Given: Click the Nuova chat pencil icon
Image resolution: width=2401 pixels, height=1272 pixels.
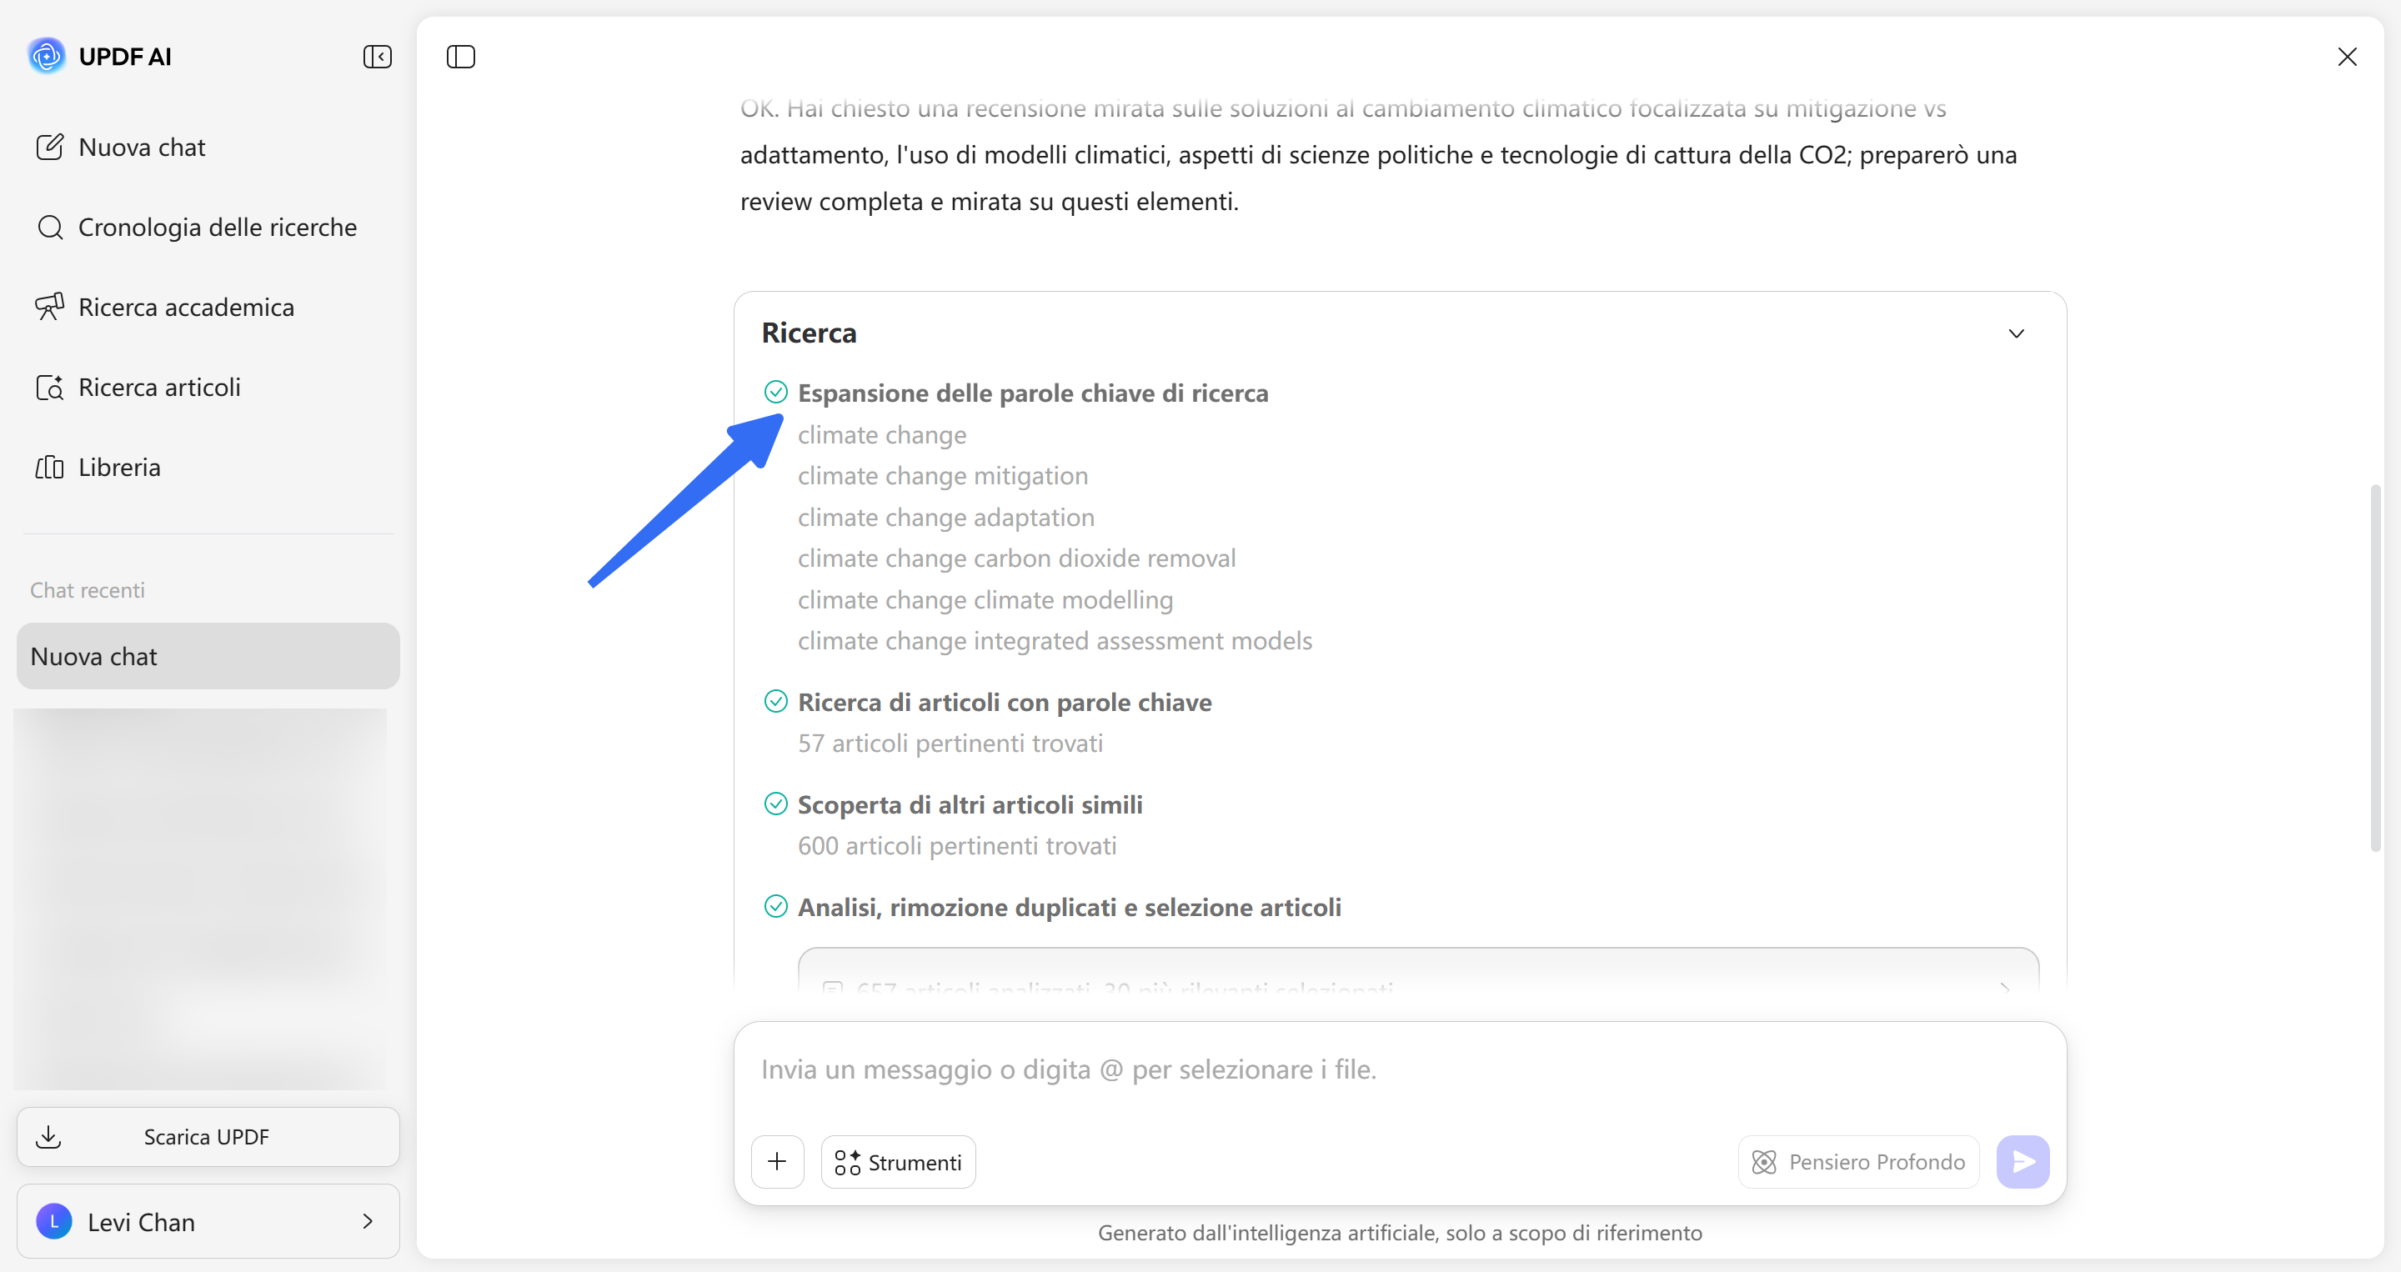Looking at the screenshot, I should click(x=49, y=148).
